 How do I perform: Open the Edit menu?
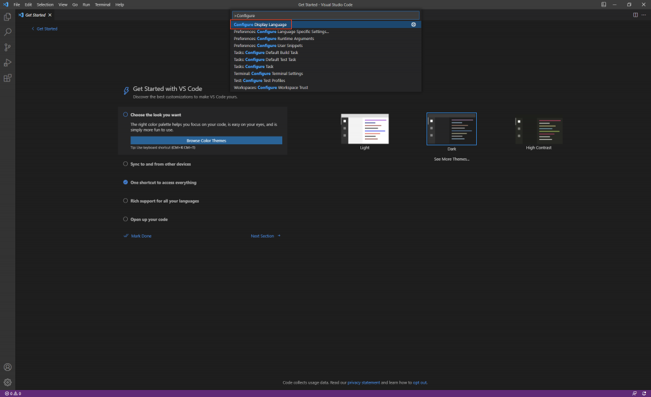(x=28, y=4)
